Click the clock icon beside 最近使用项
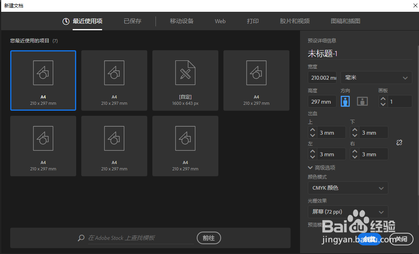The width and height of the screenshot is (419, 254). pyautogui.click(x=66, y=21)
